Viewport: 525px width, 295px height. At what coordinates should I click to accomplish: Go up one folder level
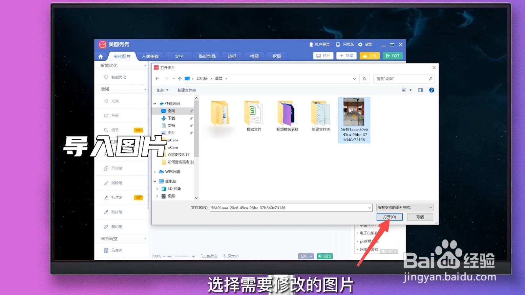point(179,79)
